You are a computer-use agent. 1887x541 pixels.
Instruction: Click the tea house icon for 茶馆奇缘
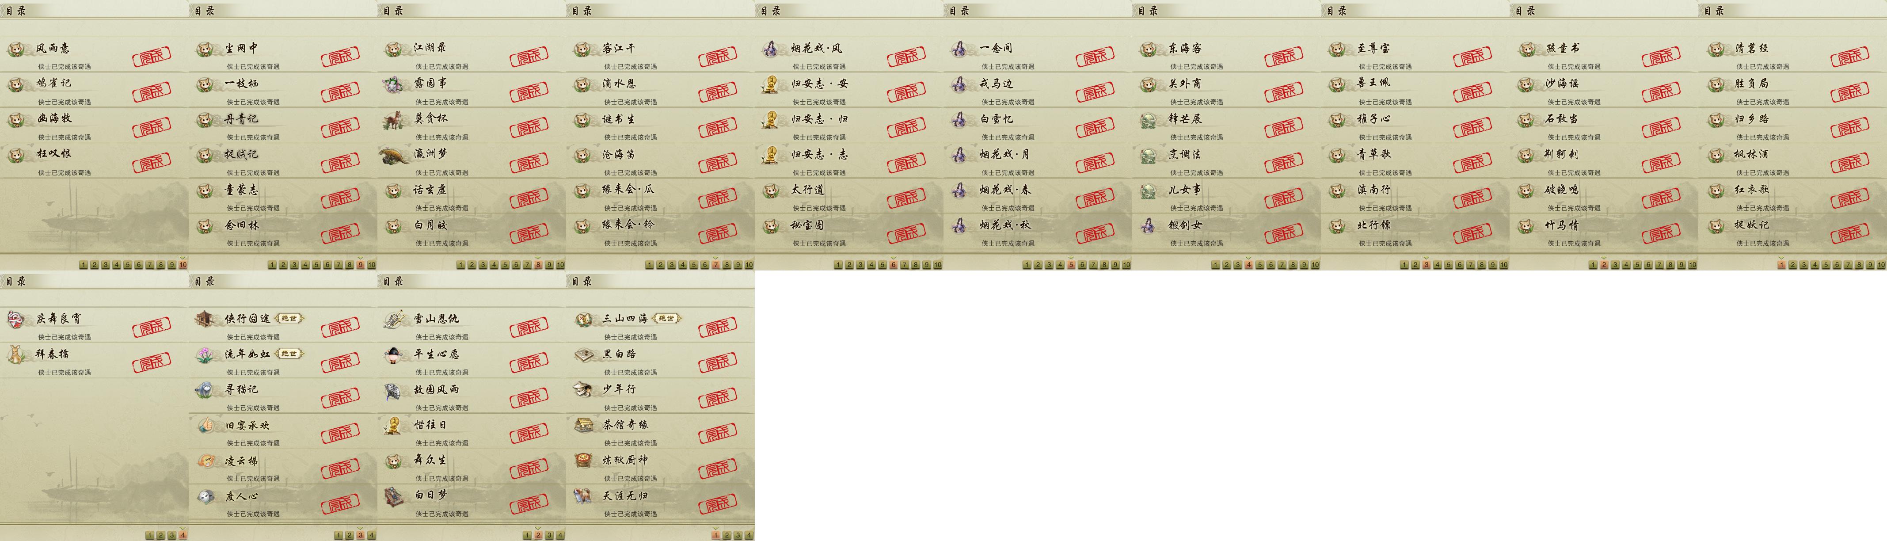[x=582, y=425]
